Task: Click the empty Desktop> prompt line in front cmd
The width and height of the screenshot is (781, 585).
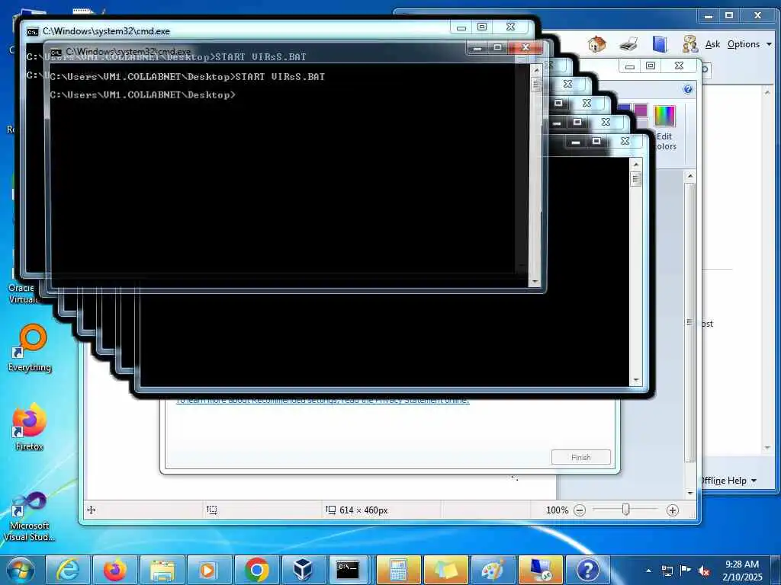Action: [143, 94]
